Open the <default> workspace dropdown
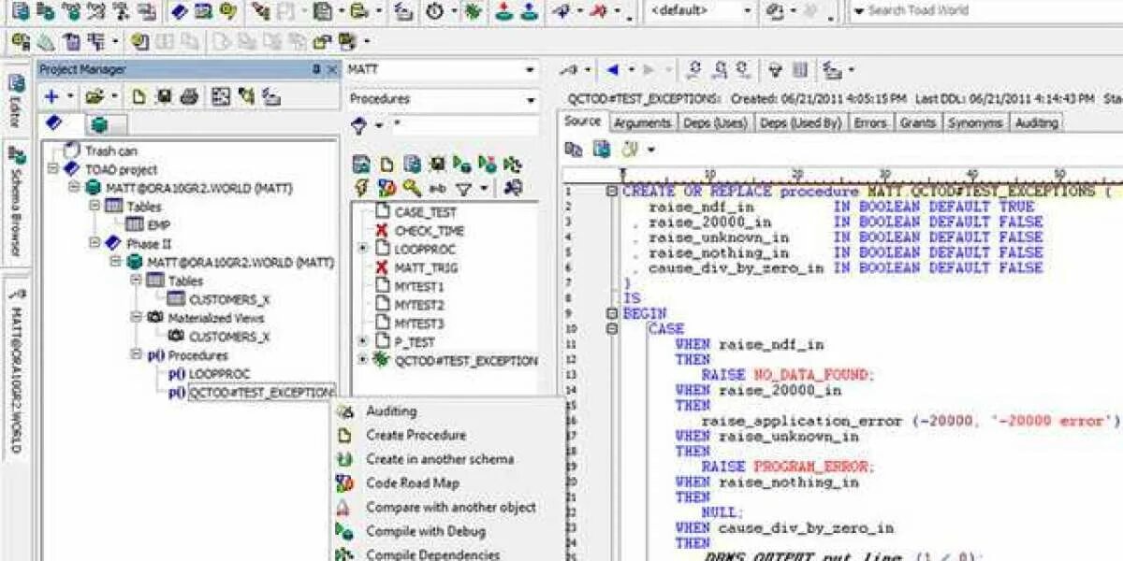Viewport: 1123px width, 561px height. point(747,11)
